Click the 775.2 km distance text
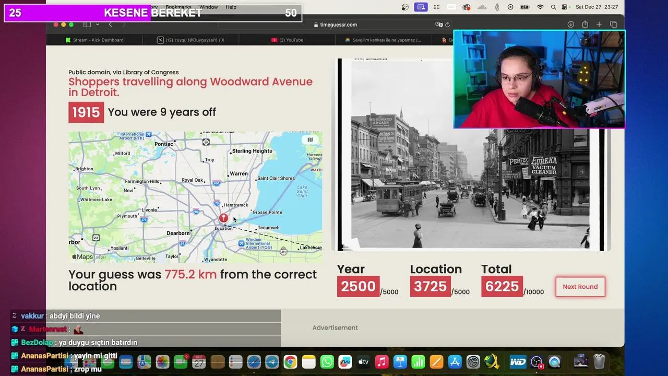Image resolution: width=668 pixels, height=376 pixels. point(190,274)
